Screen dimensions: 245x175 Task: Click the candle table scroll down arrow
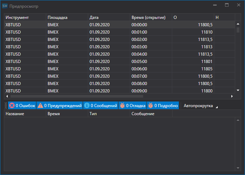pos(238,90)
